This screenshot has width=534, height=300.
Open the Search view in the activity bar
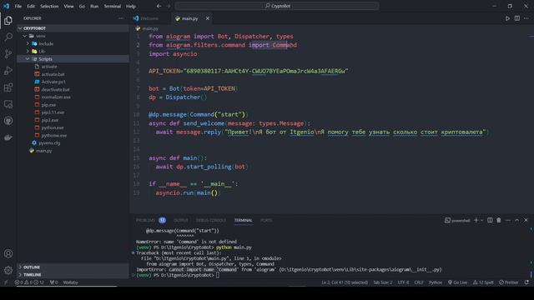8,37
